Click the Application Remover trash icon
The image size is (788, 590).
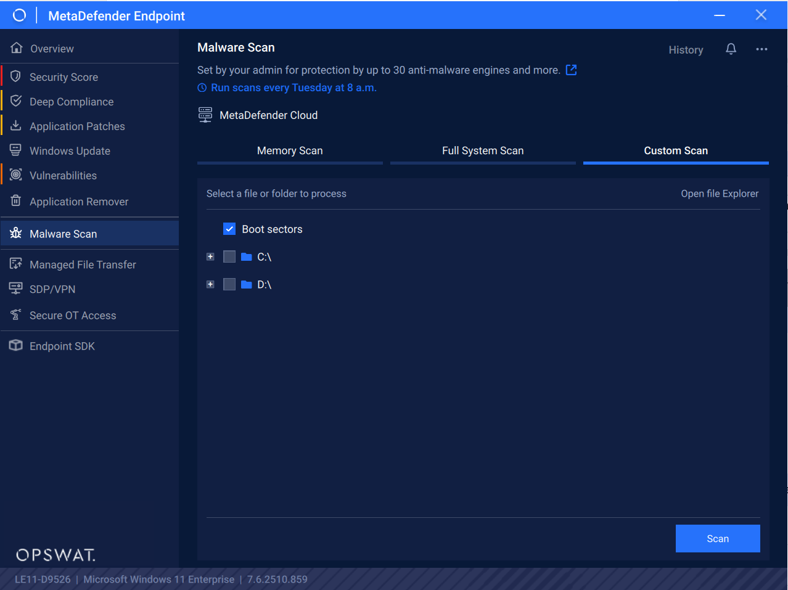(16, 201)
